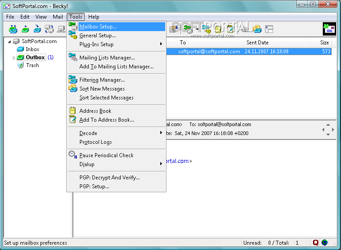Expand the Dialup submenu
The image size is (341, 250).
[116, 164]
